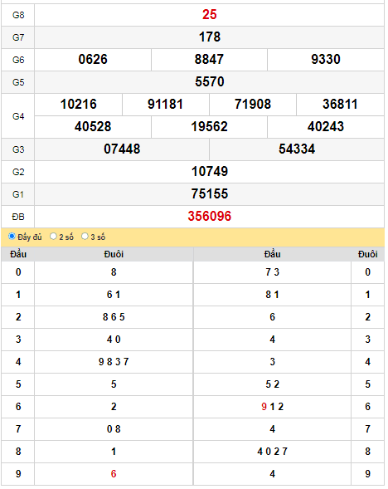Click the G1 result 75155

pyautogui.click(x=210, y=194)
